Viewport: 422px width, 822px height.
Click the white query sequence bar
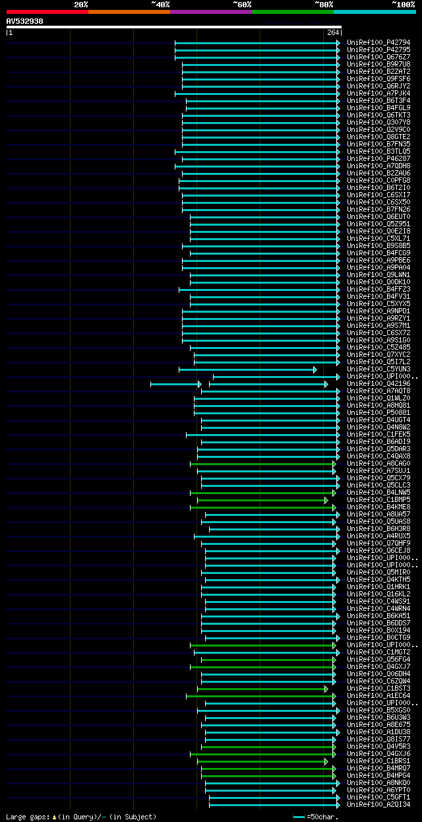click(174, 27)
